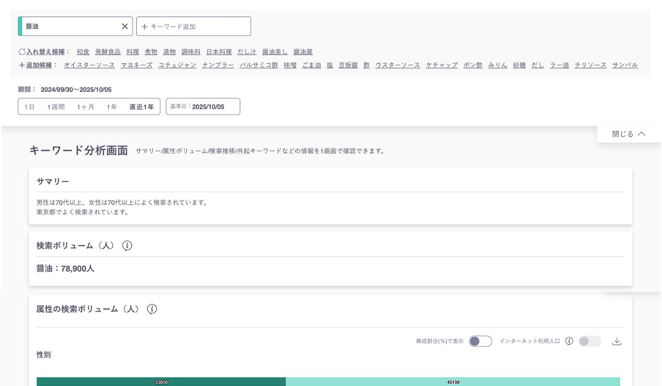Open info icon beside 検索ボリューム（人）
The width and height of the screenshot is (662, 386).
[127, 246]
